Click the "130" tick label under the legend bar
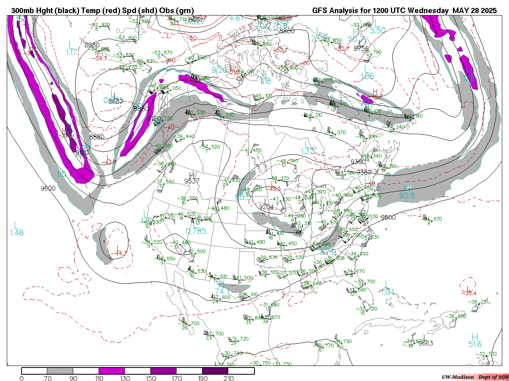 pyautogui.click(x=125, y=378)
